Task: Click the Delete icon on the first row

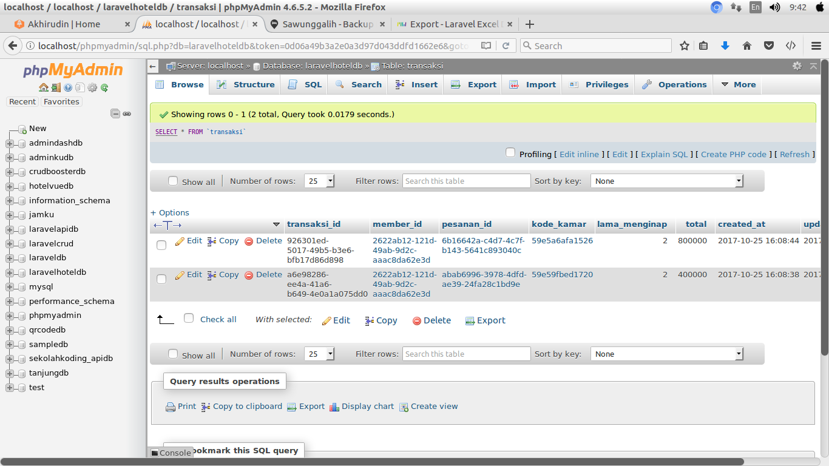Action: click(248, 240)
